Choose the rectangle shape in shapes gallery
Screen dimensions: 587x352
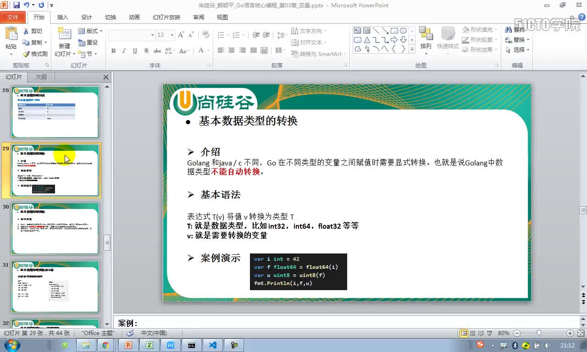[394, 31]
